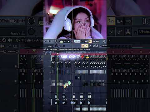This screenshot has width=150, height=112.
Task: Adjust master pitch knob in center panel
Action: coord(57,46)
